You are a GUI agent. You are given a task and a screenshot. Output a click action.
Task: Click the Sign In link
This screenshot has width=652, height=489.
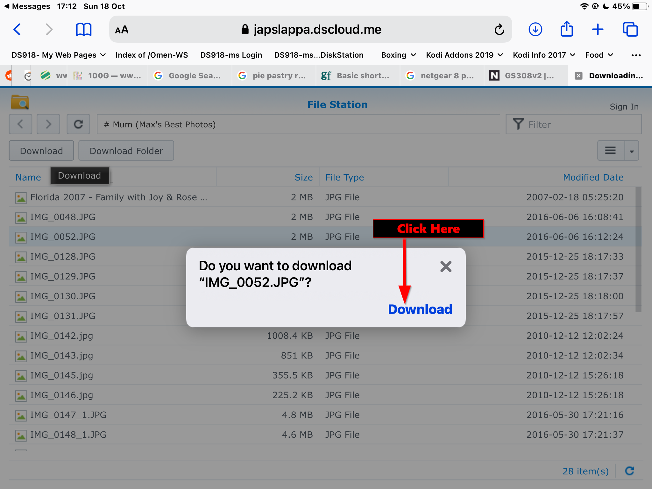pyautogui.click(x=624, y=107)
